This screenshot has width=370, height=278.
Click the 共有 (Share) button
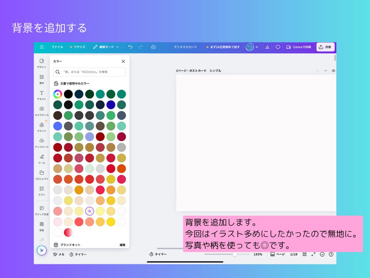(x=325, y=47)
